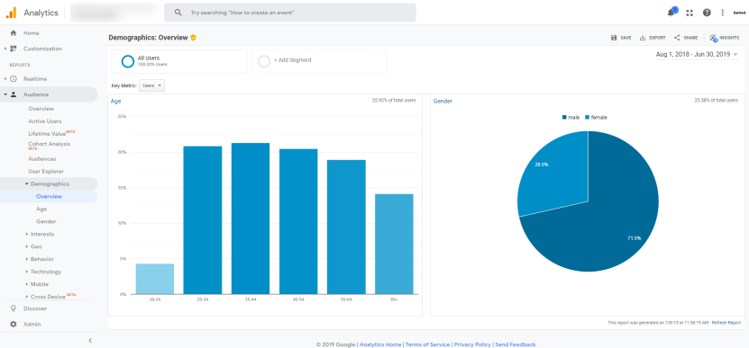The image size is (749, 348).
Task: Click the Audience person icon
Action: click(x=14, y=94)
